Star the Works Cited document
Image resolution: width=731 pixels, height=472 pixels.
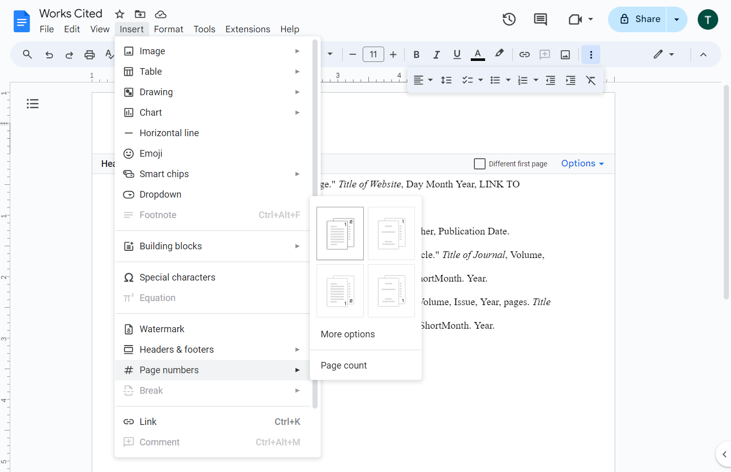pyautogui.click(x=119, y=14)
